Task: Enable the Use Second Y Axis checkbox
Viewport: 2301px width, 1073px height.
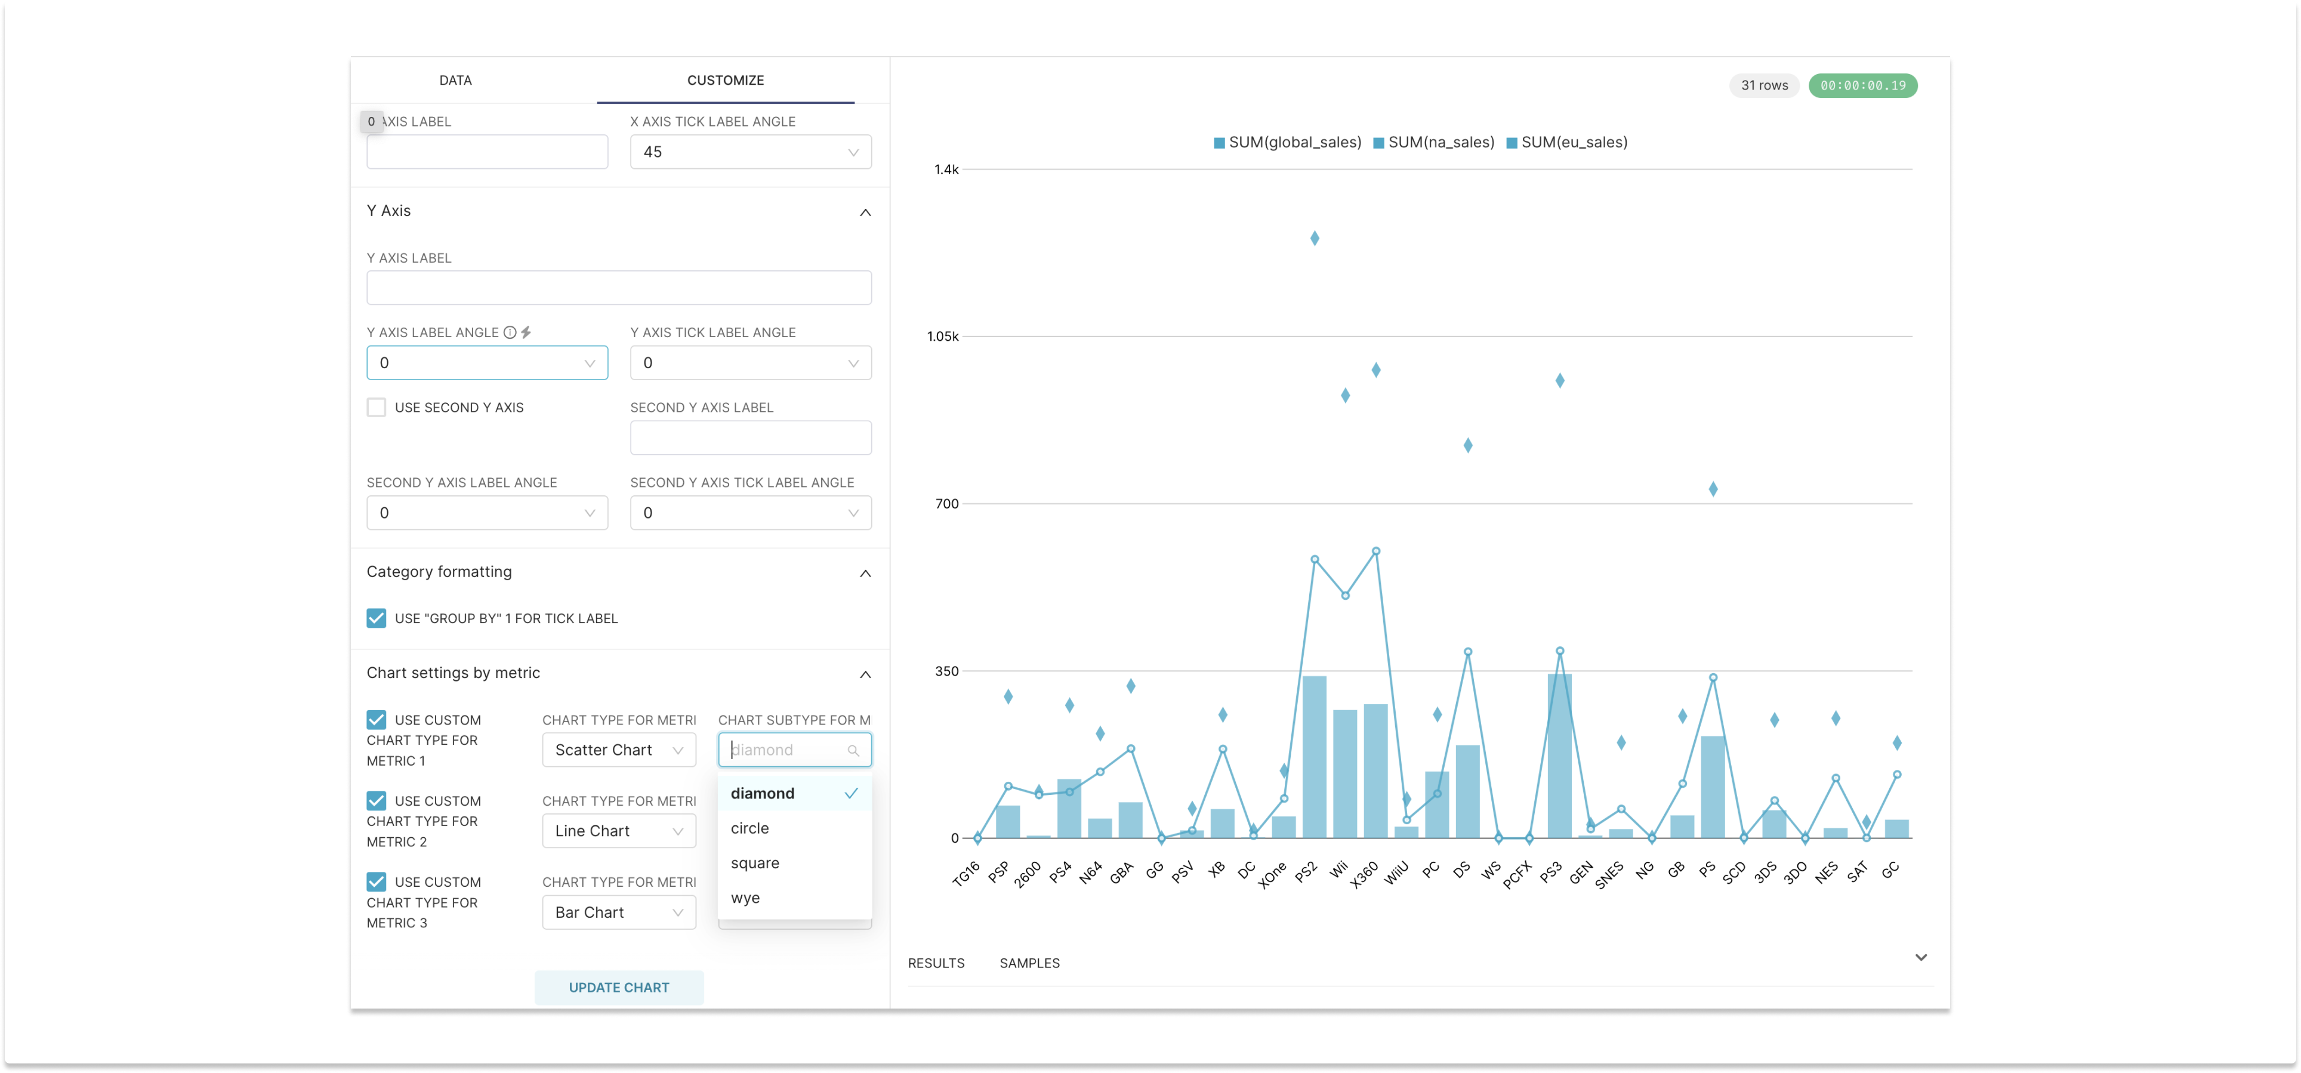Action: click(x=376, y=408)
